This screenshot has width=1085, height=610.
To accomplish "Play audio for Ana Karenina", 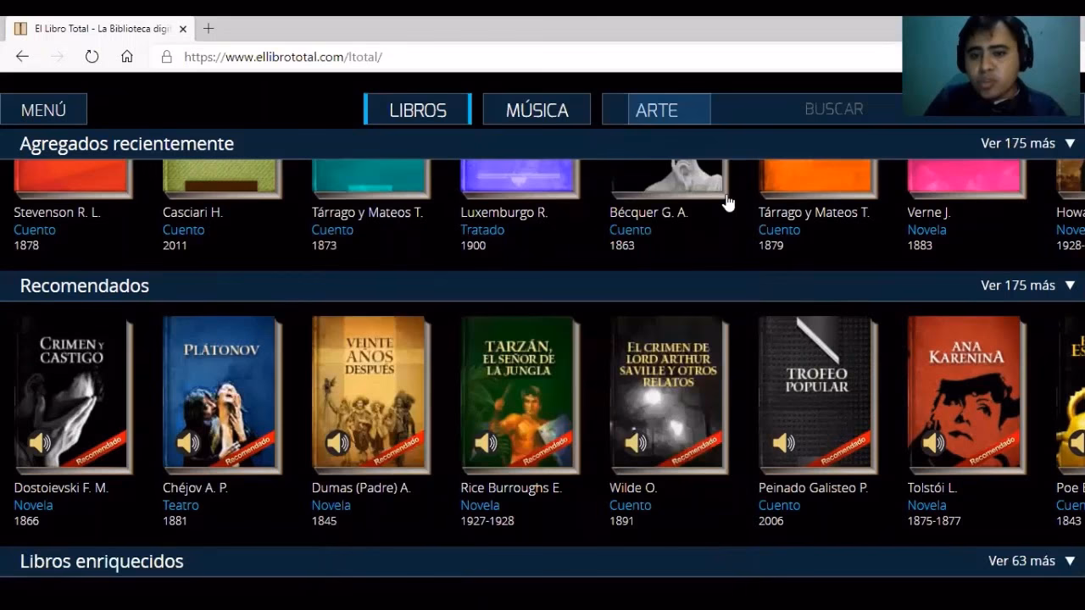I will [x=933, y=442].
